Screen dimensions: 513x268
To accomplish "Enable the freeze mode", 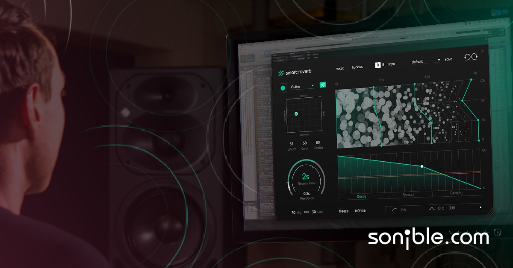I will pyautogui.click(x=344, y=210).
